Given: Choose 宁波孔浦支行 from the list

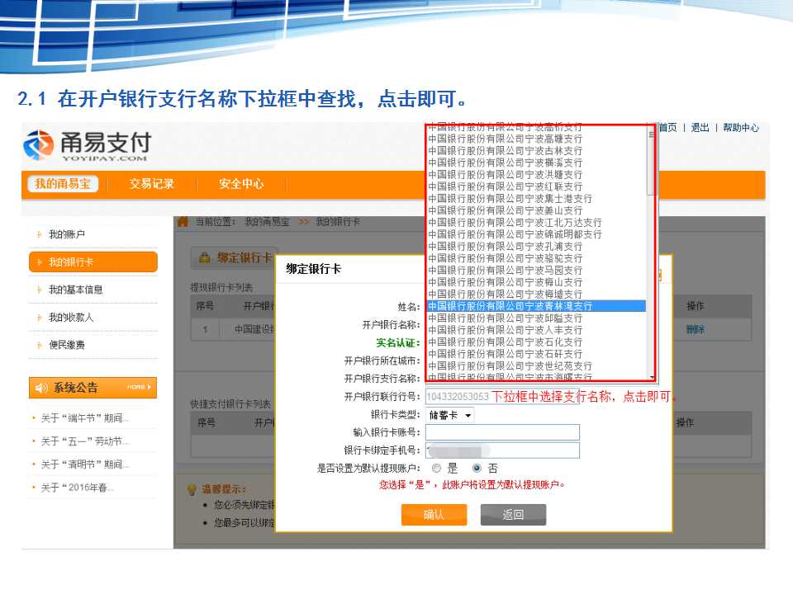Looking at the screenshot, I should [536, 247].
